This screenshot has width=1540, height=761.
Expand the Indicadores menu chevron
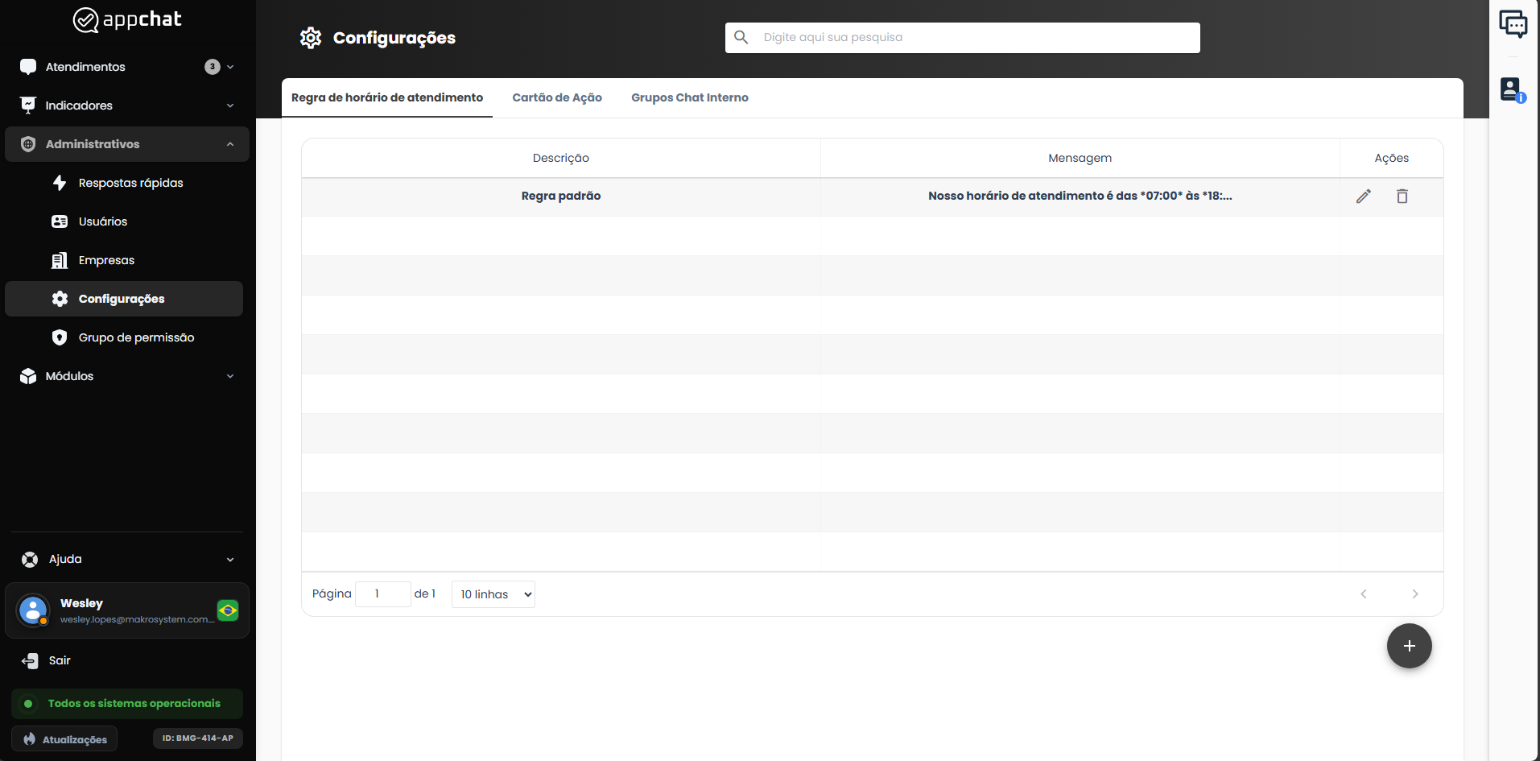(x=230, y=105)
